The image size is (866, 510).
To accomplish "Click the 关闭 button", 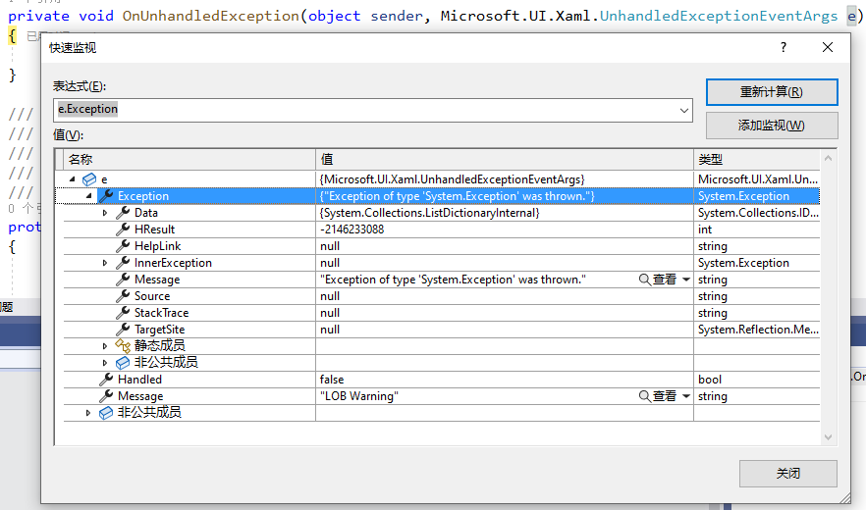I will [788, 474].
